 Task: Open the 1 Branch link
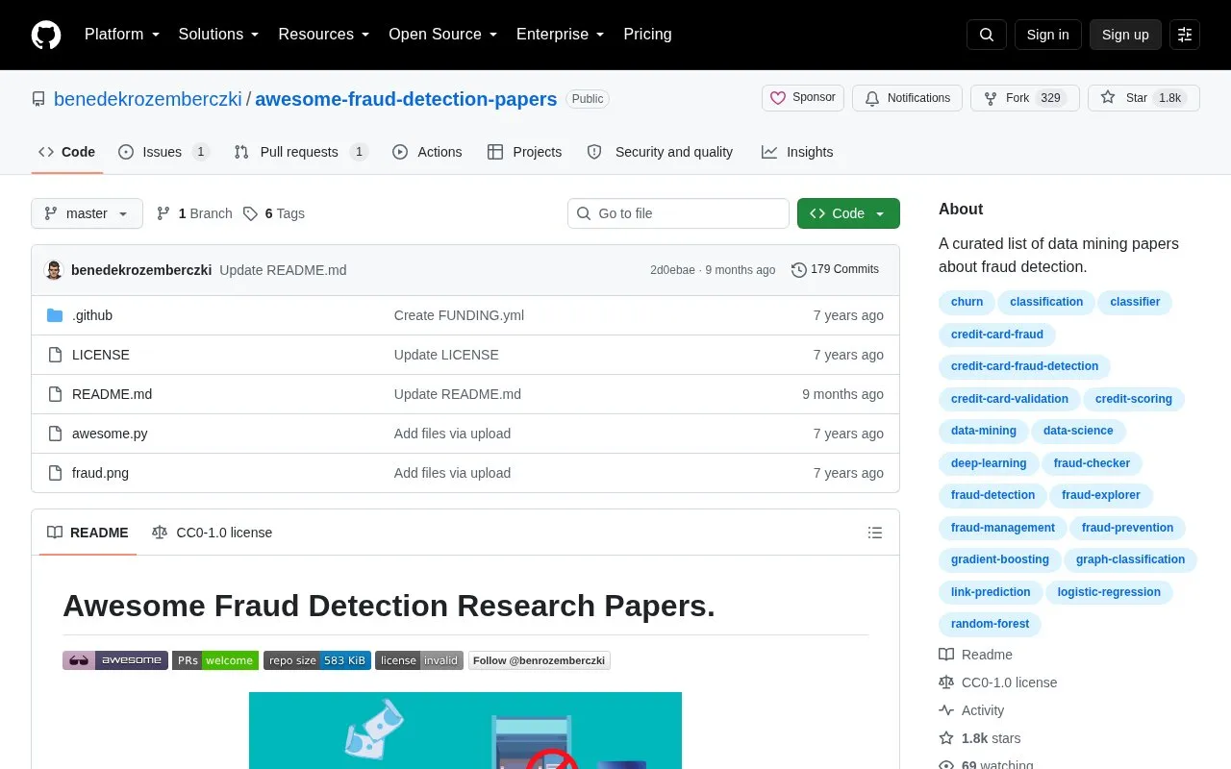[x=194, y=213]
